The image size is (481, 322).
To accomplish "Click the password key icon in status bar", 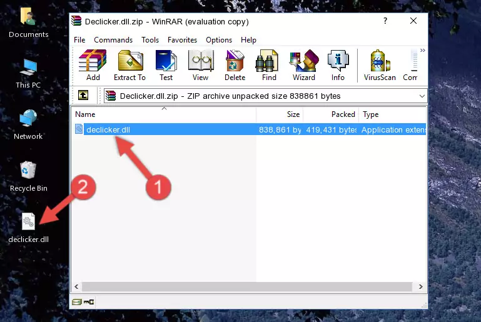I will click(89, 302).
